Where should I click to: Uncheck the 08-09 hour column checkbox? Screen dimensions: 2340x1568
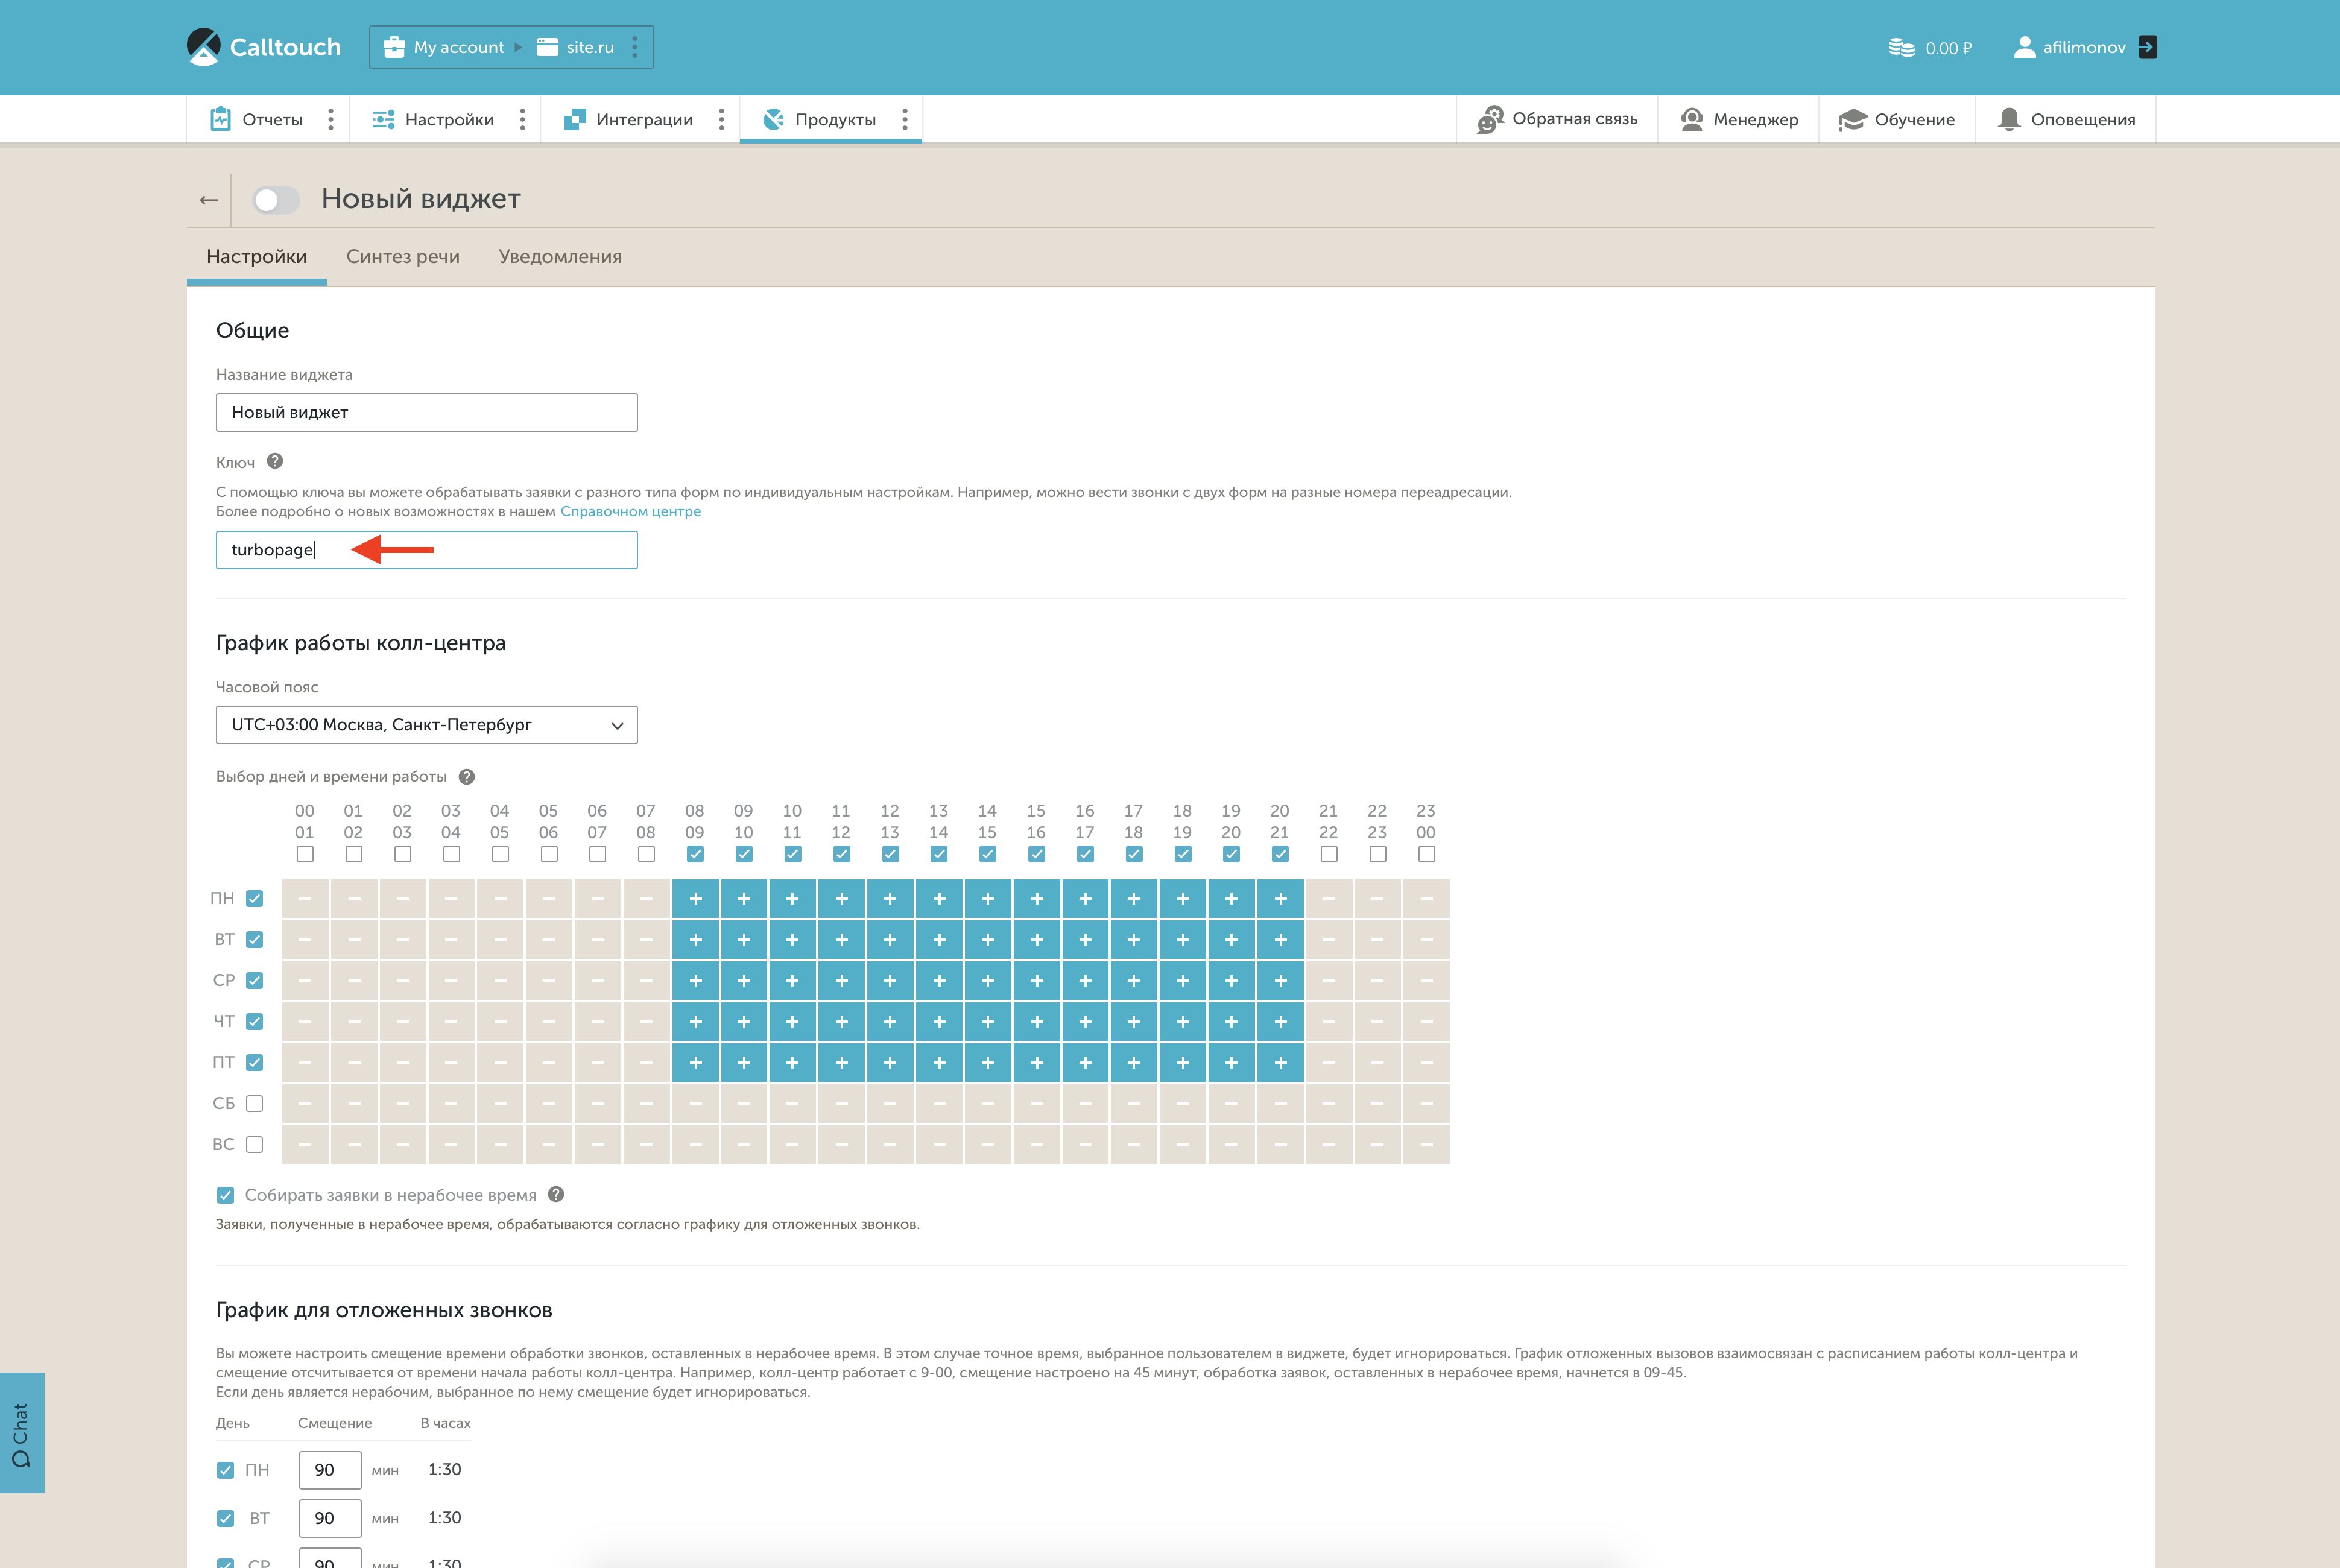(x=695, y=854)
